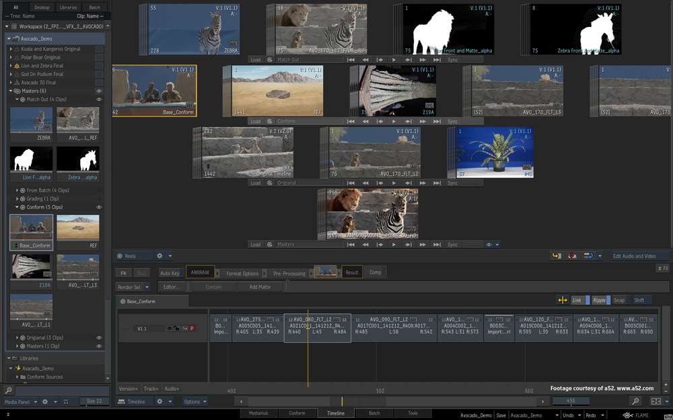
Task: Click the Save button
Action: (x=501, y=415)
